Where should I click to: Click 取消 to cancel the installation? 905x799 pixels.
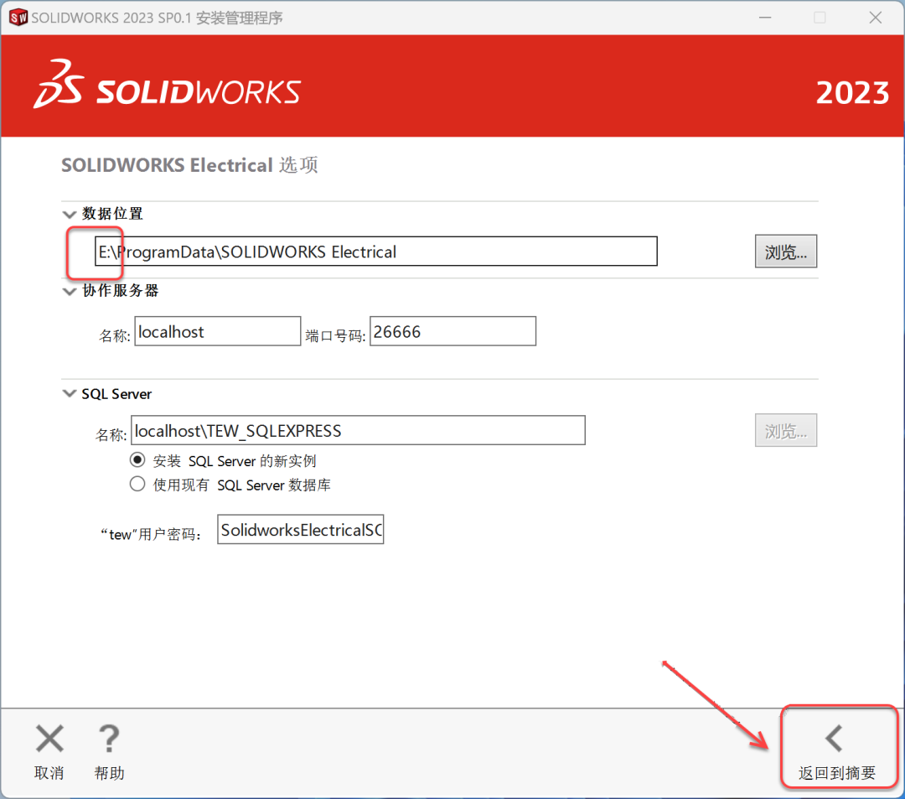coord(49,752)
